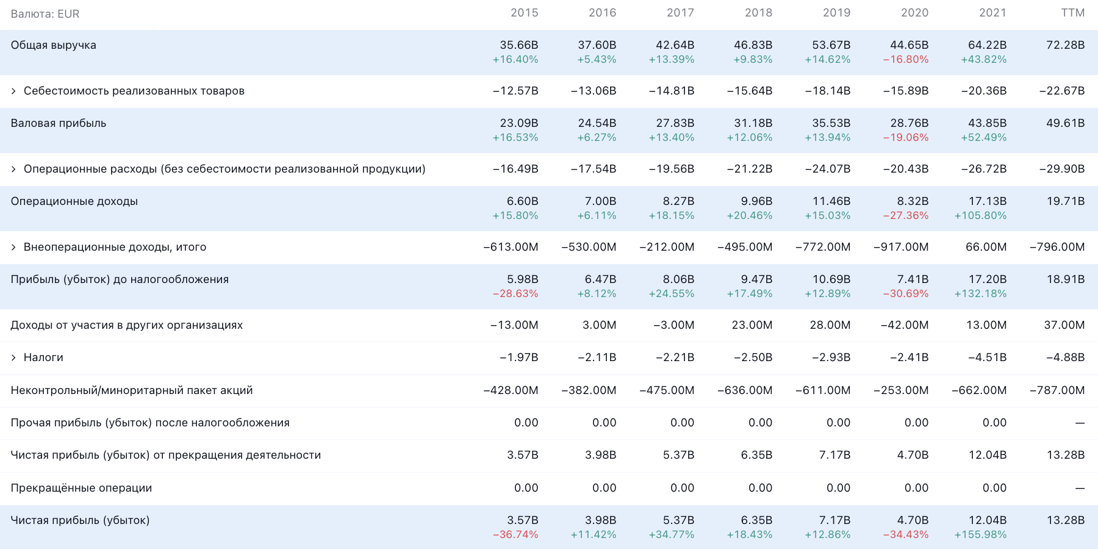Image resolution: width=1098 pixels, height=549 pixels.
Task: Select the Валовая прибыль row label
Action: coord(59,123)
